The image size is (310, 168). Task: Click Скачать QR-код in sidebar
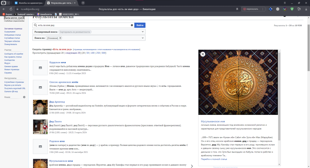click(x=11, y=91)
